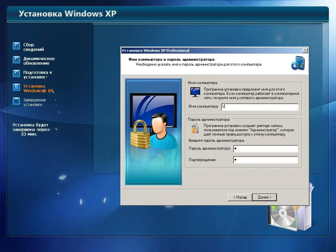Image resolution: width=336 pixels, height=252 pixels.
Task: Click the orange Установка Windows® XP label
Action: coord(38,88)
